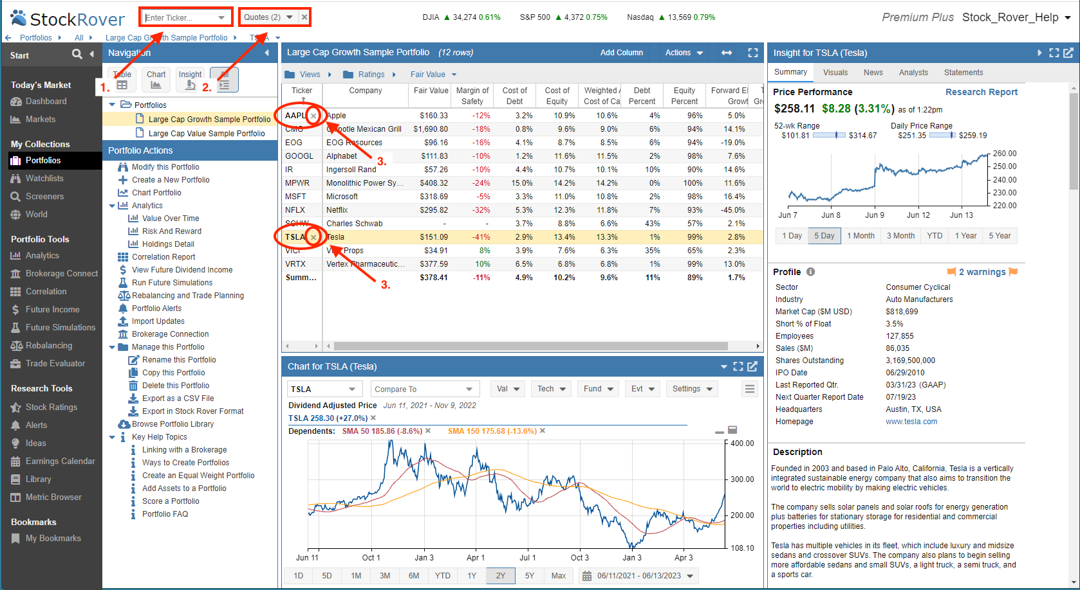This screenshot has height=590, width=1080.
Task: Toggle full-width table arrows icon
Action: point(727,53)
